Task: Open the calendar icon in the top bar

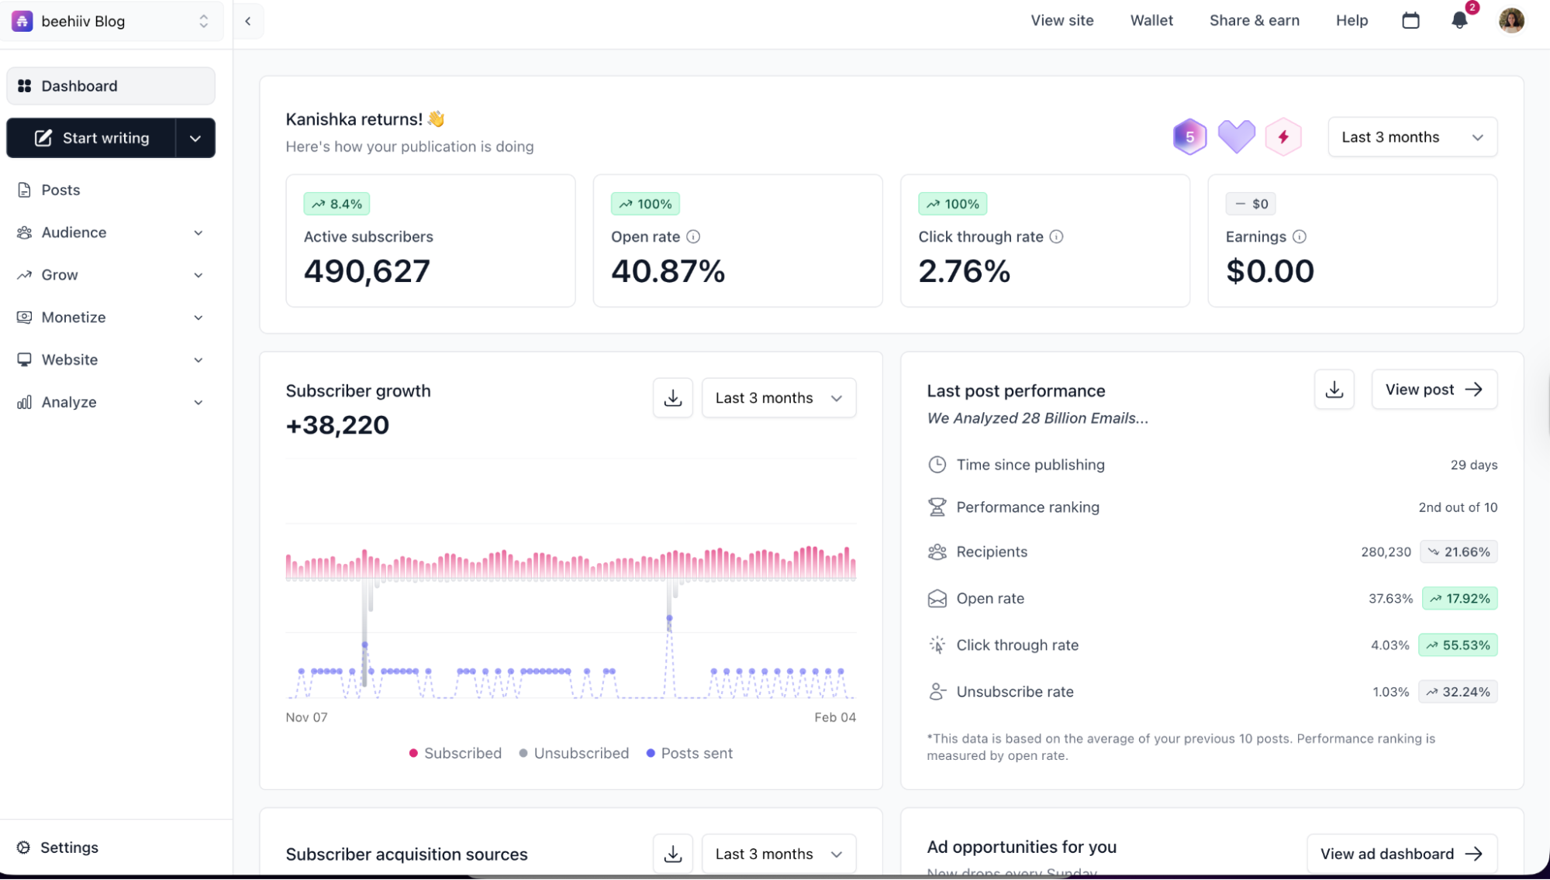Action: pyautogui.click(x=1410, y=21)
